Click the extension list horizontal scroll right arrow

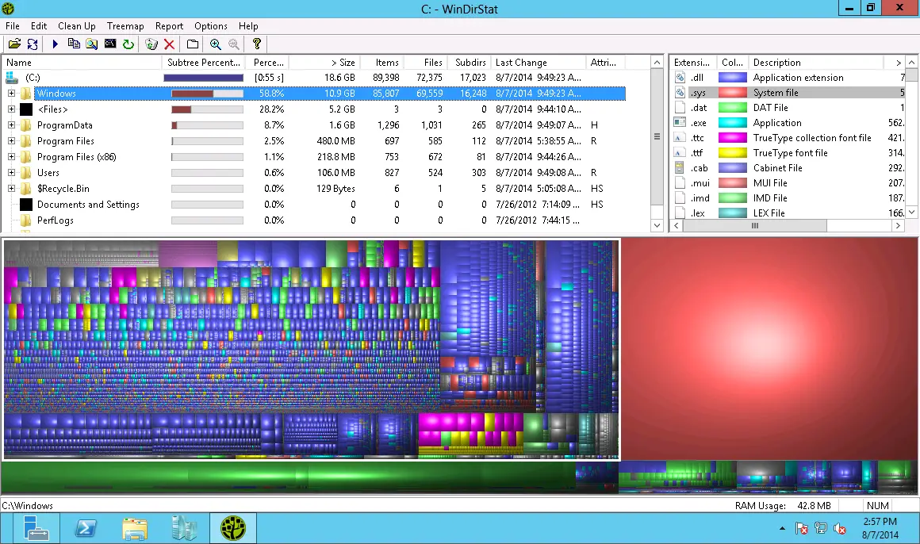898,225
